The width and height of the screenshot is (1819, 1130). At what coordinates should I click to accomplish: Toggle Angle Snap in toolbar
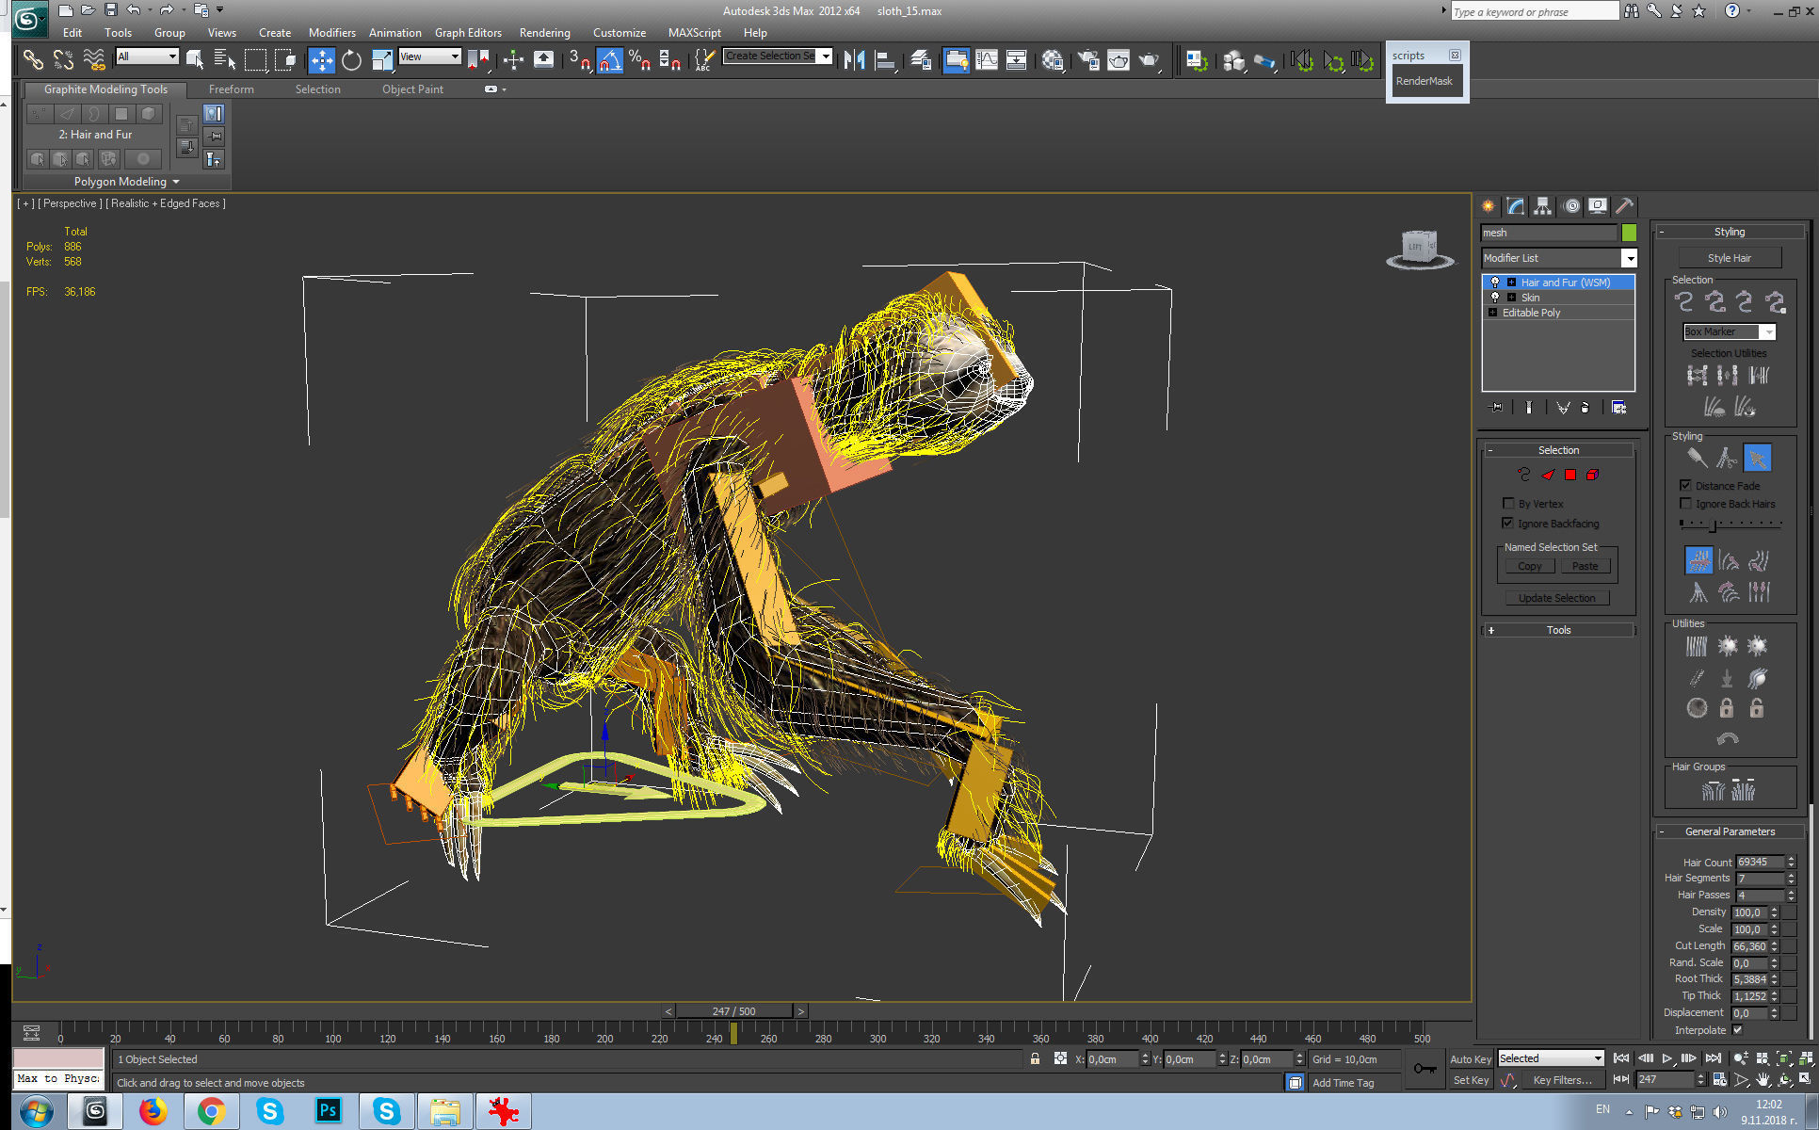[609, 60]
